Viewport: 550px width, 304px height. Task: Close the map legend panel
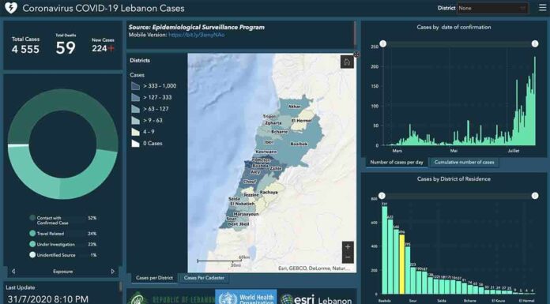(356, 54)
